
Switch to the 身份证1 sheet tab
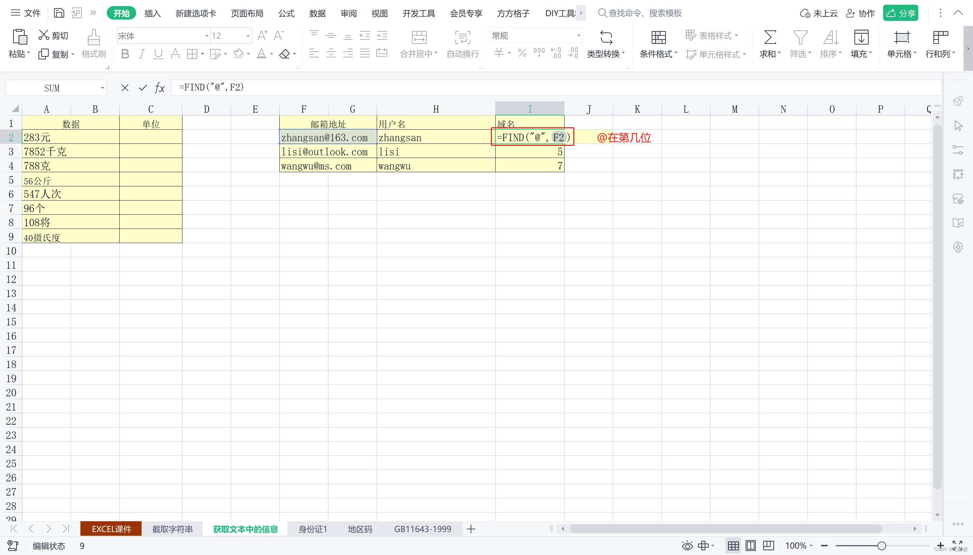[x=313, y=529]
